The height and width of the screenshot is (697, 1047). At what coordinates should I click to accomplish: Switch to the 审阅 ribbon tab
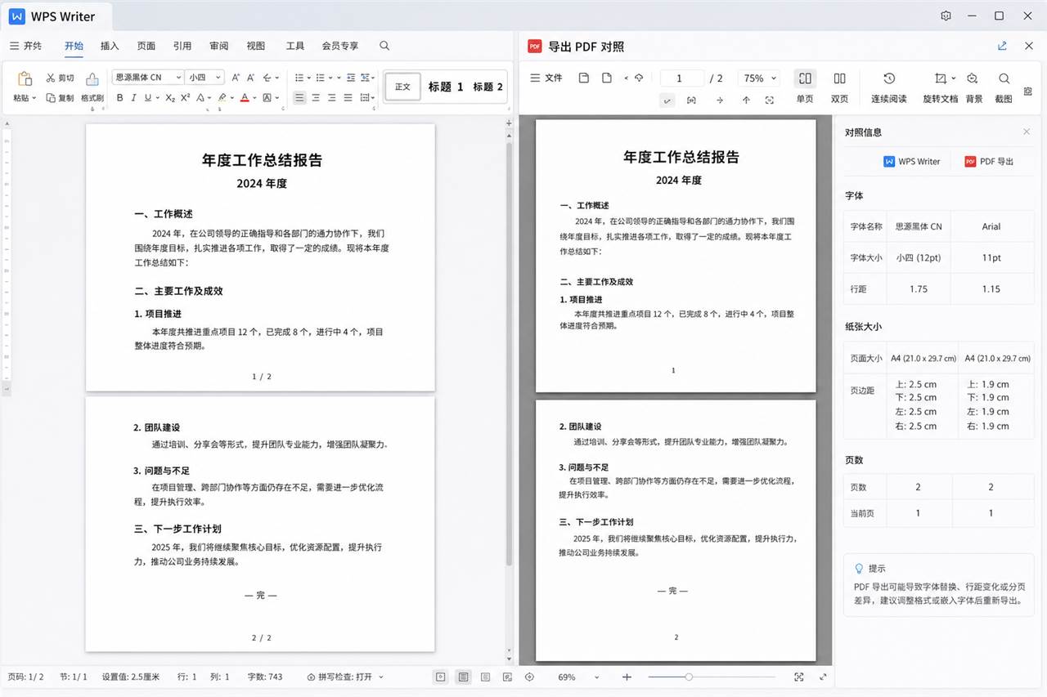click(x=219, y=46)
